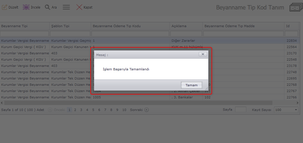Click the Düzelt edit icon
303x143 pixels.
(5, 7)
